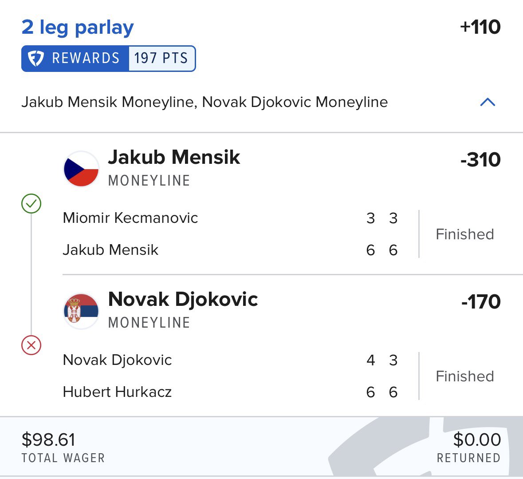
Task: Tap the FanDuel shield Rewards icon
Action: (x=35, y=59)
